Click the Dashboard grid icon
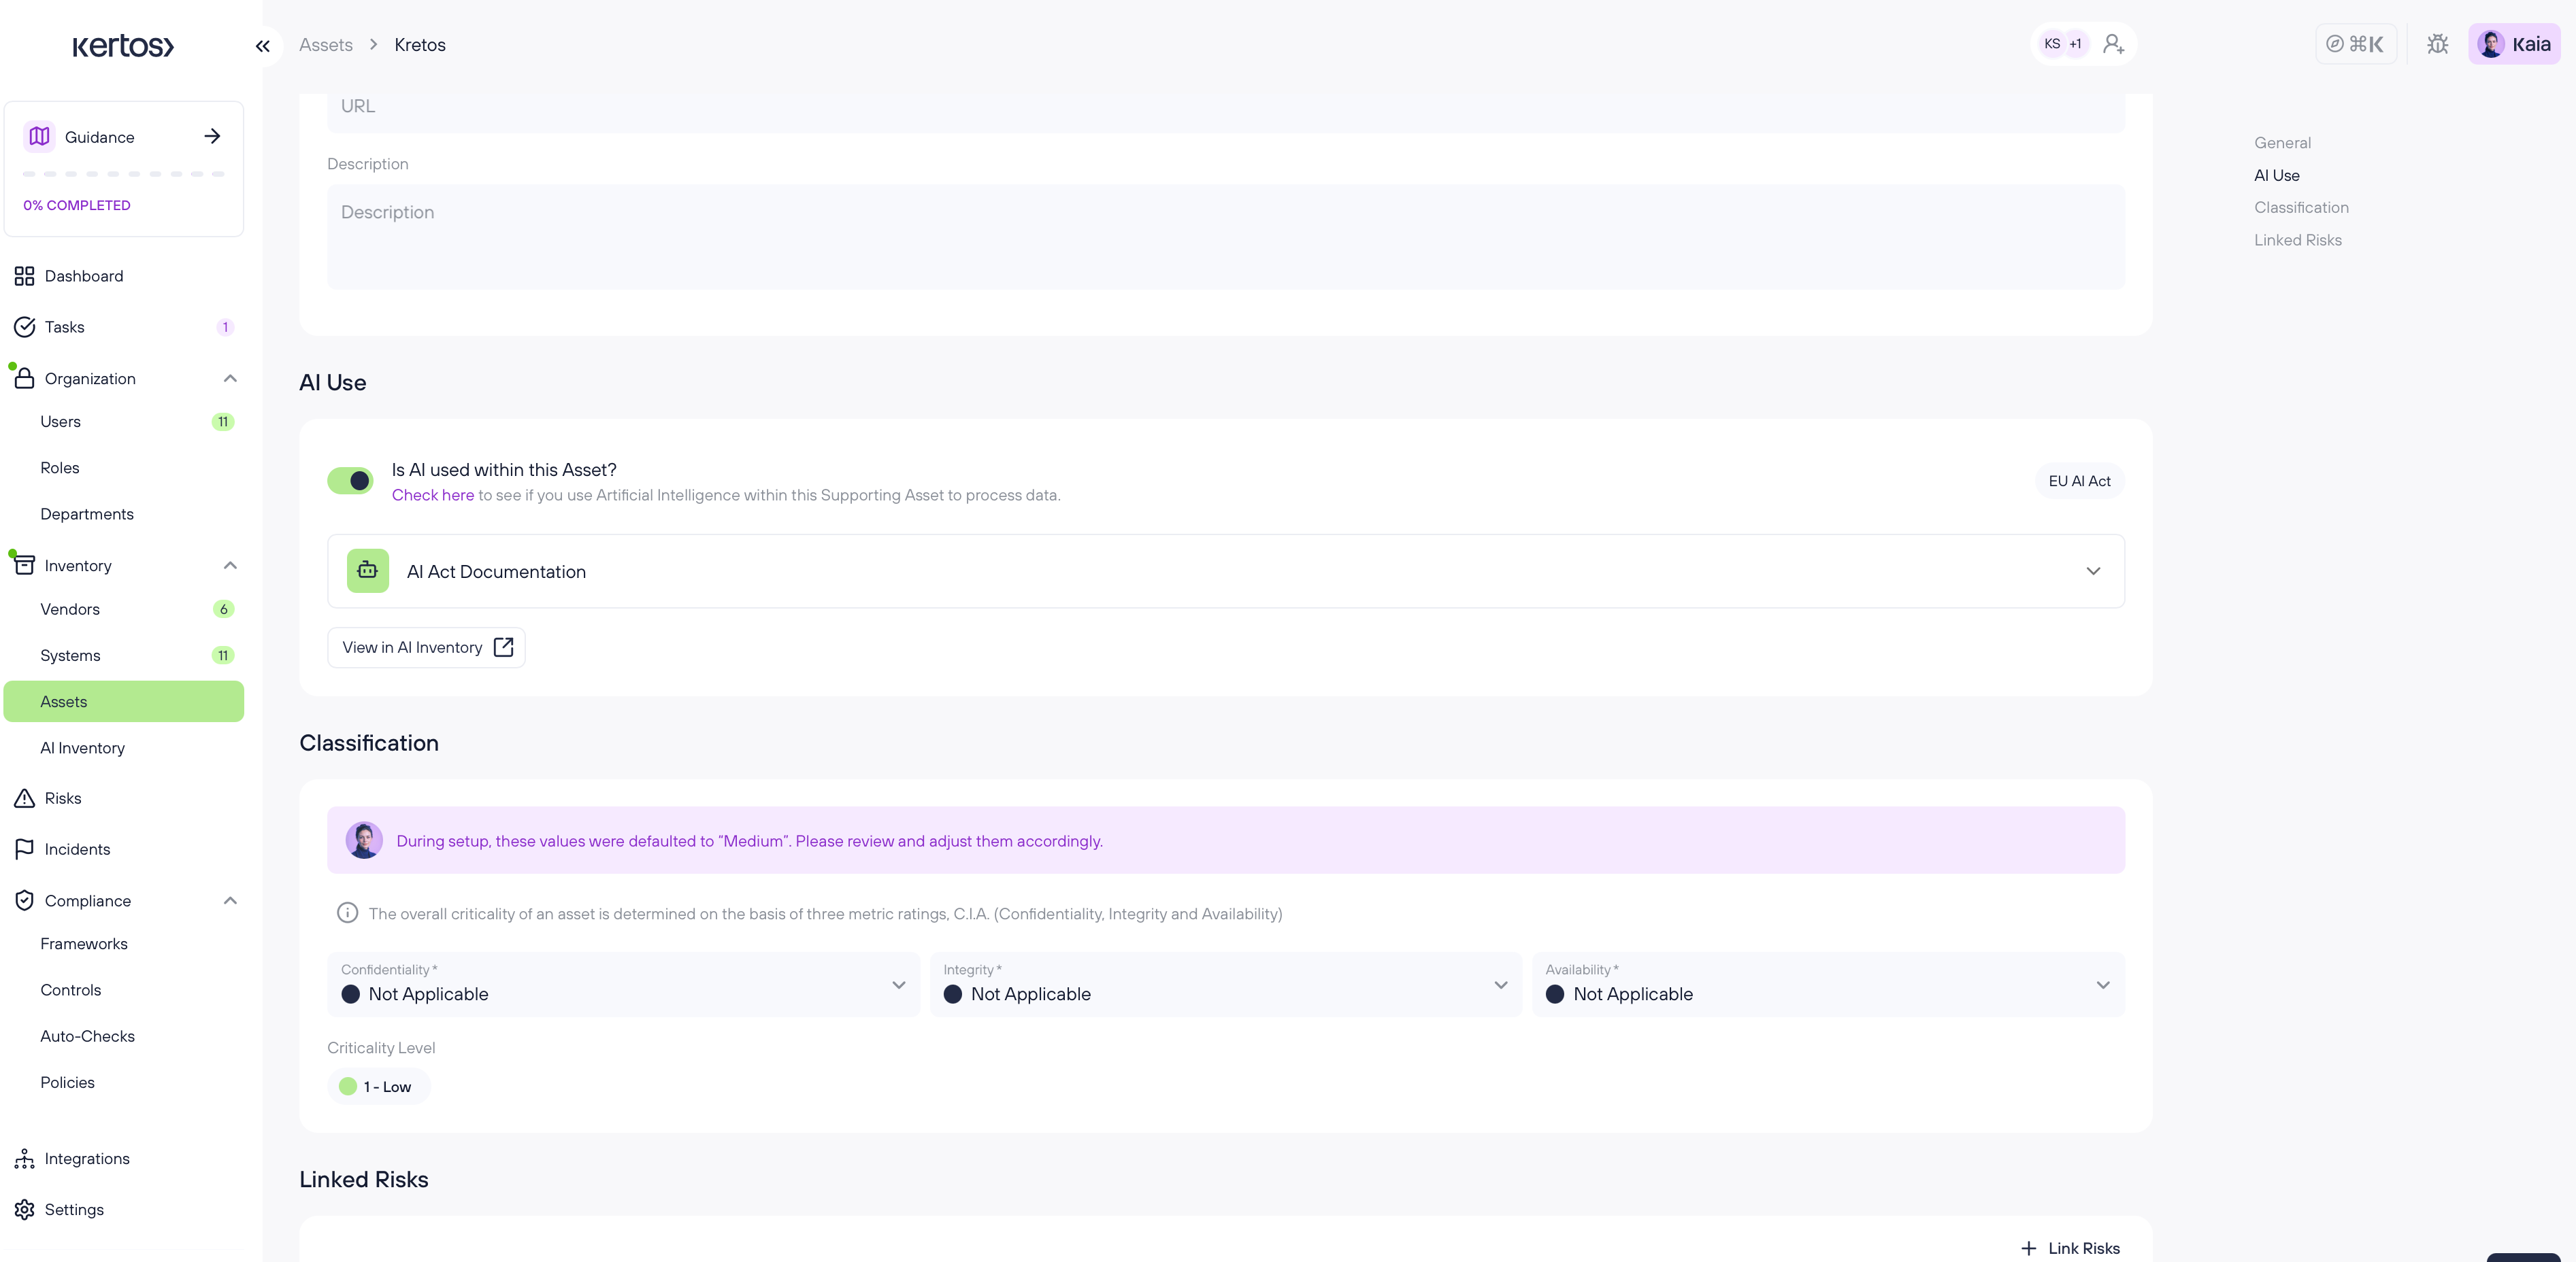2576x1262 pixels. 24,276
